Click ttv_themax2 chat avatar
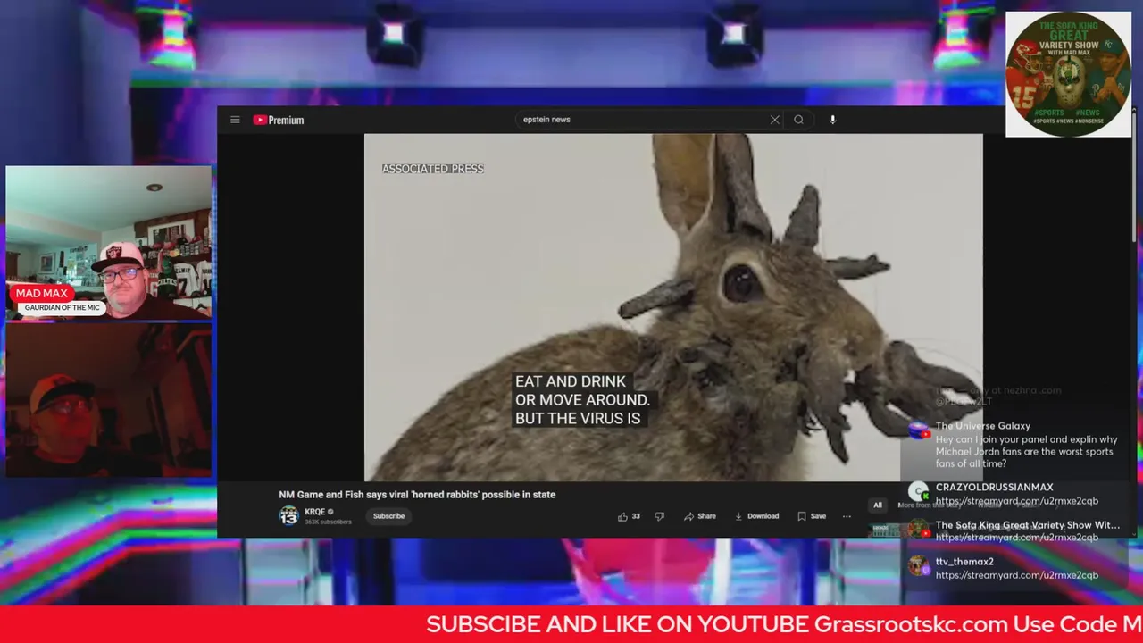This screenshot has height=643, width=1143. coord(919,565)
